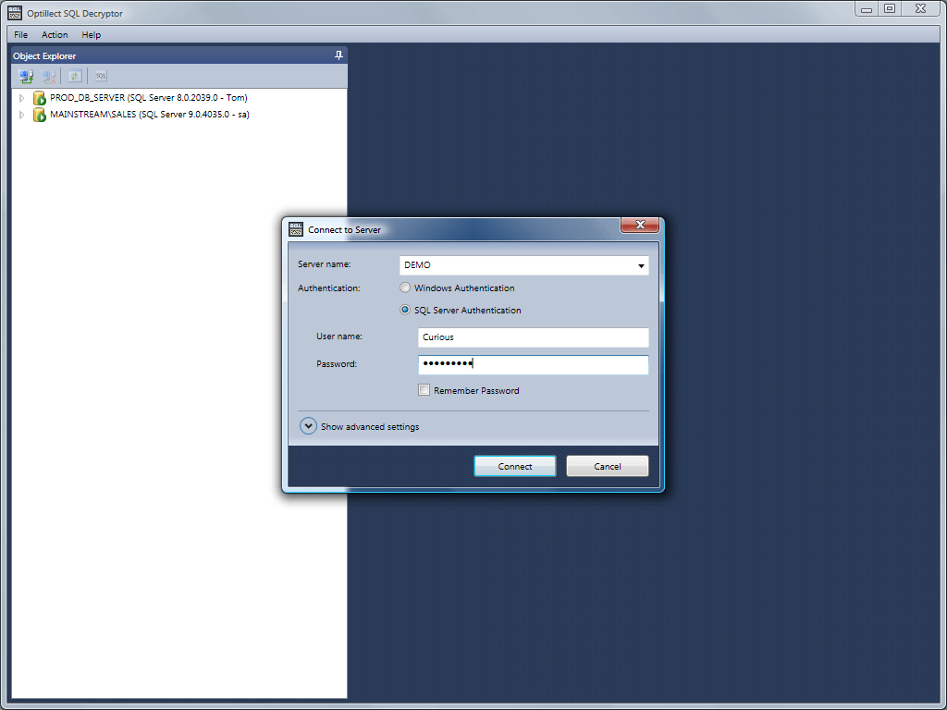Expand the PROD_DB_SERVER tree node
Viewport: 947px width, 710px height.
coord(22,98)
